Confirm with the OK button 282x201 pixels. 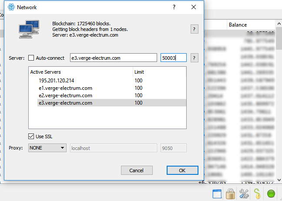[182, 170]
